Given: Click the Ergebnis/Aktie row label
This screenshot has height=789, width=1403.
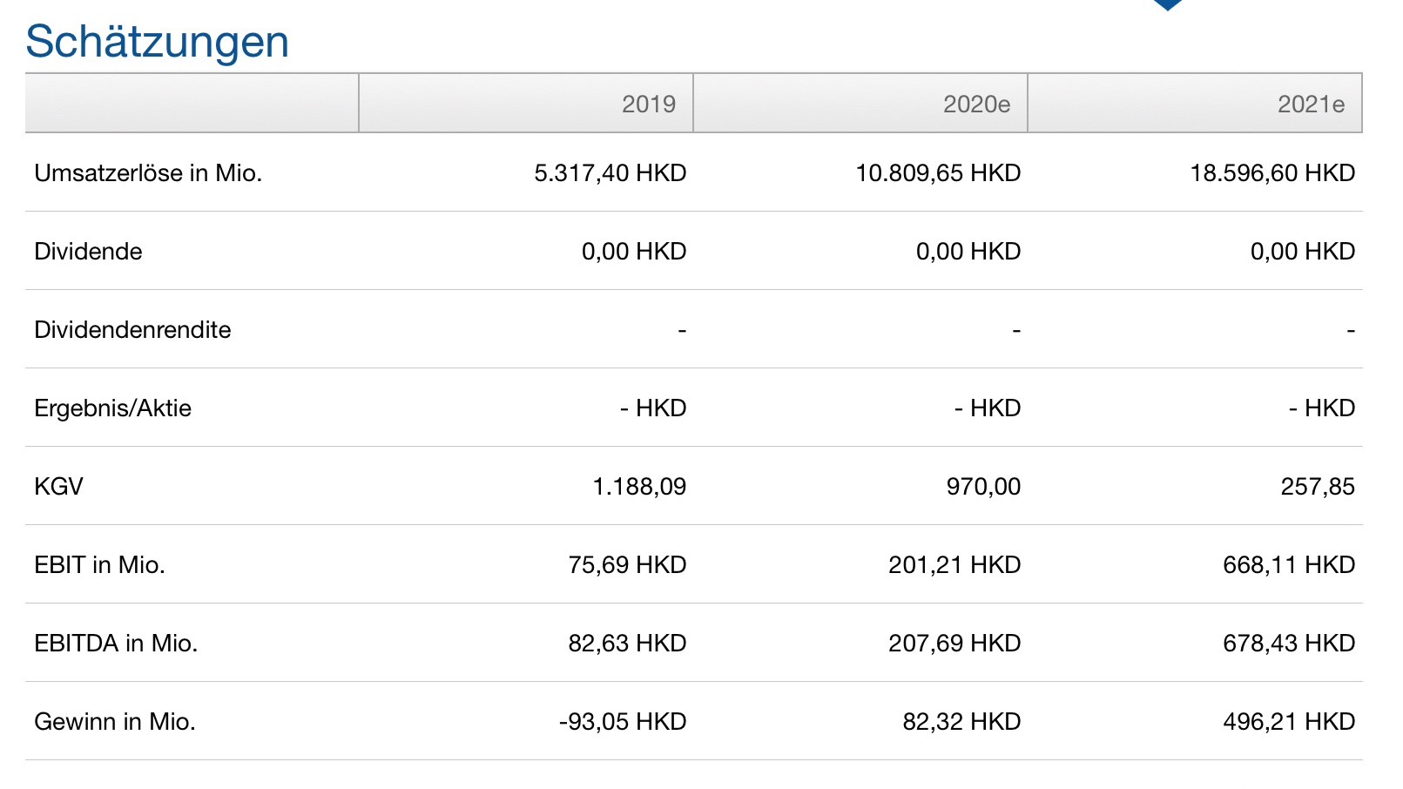Looking at the screenshot, I should (x=112, y=408).
